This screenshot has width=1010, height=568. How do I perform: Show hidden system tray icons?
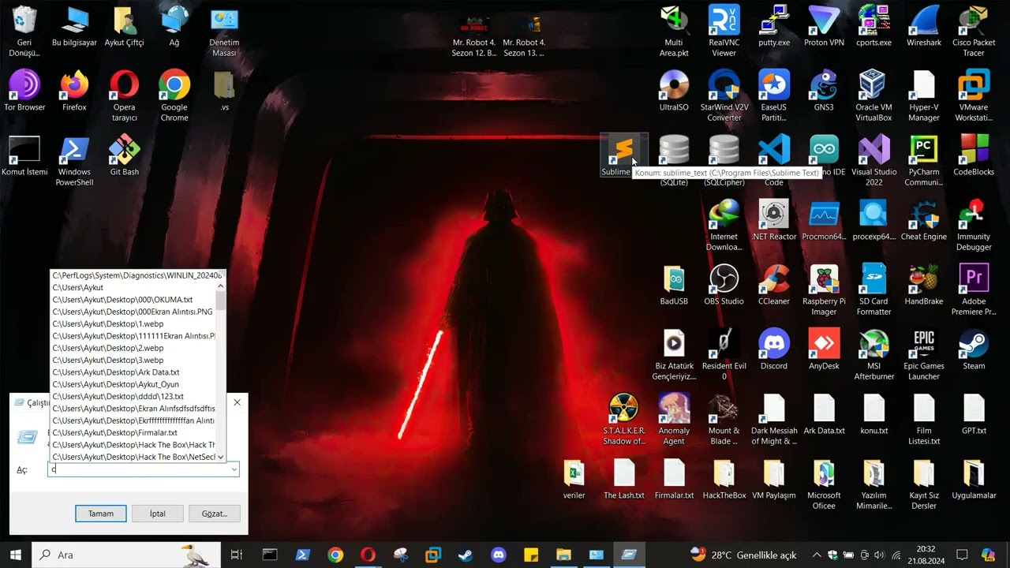coord(817,555)
